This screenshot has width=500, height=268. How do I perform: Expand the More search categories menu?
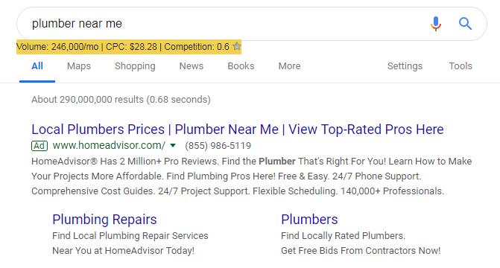[x=289, y=66]
